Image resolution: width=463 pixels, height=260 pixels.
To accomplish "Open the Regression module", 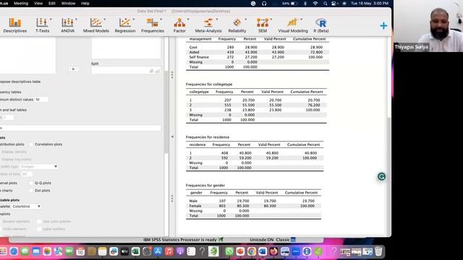I will pyautogui.click(x=125, y=25).
